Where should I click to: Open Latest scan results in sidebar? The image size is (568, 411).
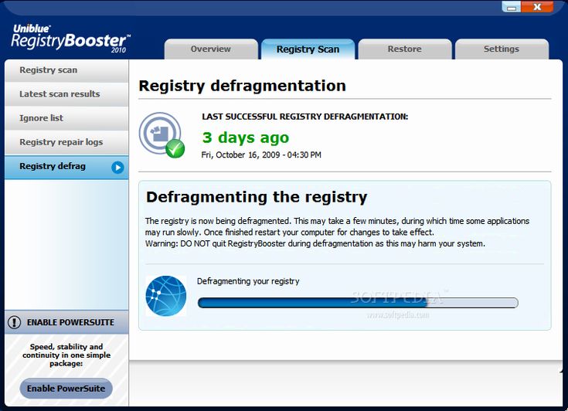pyautogui.click(x=66, y=94)
